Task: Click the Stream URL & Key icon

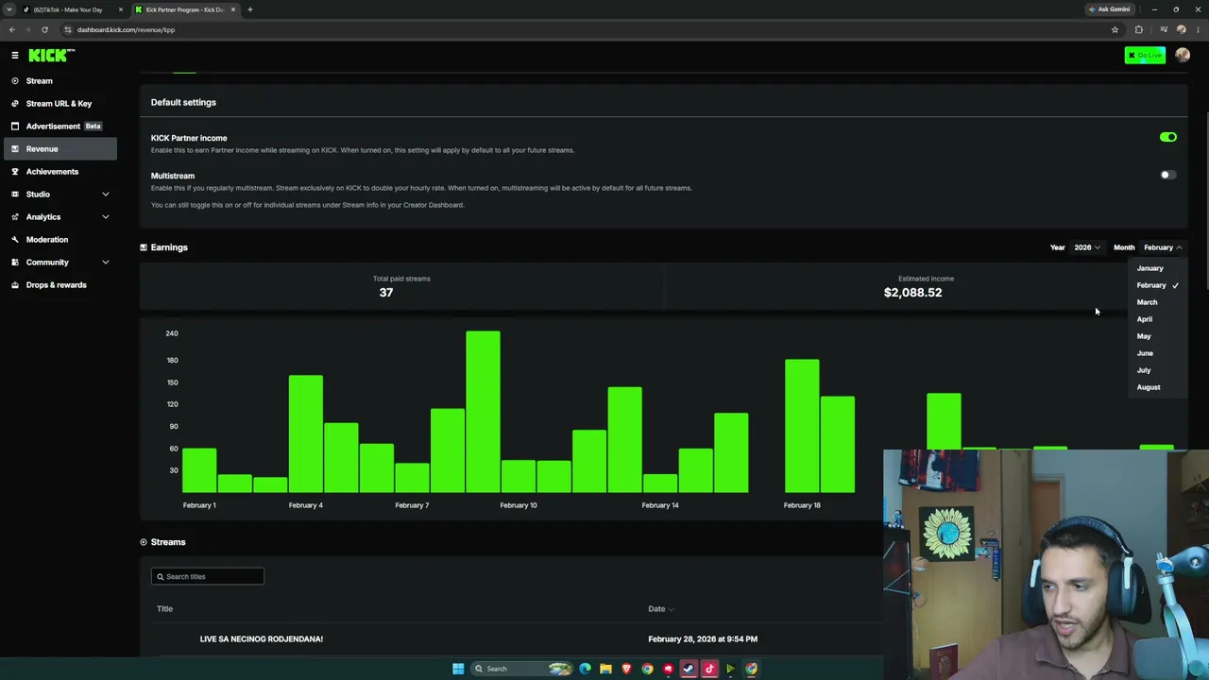Action: click(15, 104)
